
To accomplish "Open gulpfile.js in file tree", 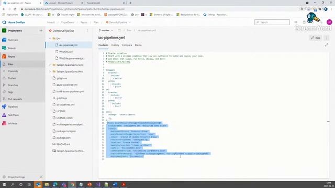I will (62, 98).
